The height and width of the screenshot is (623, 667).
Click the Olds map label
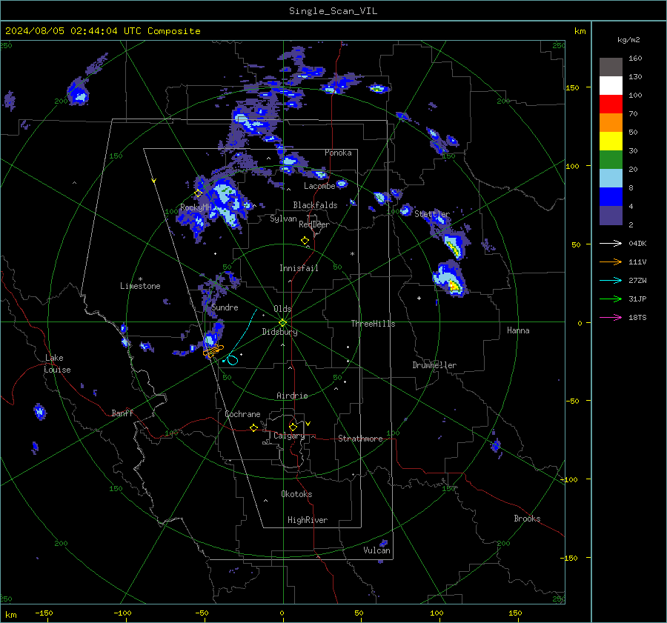(x=282, y=309)
